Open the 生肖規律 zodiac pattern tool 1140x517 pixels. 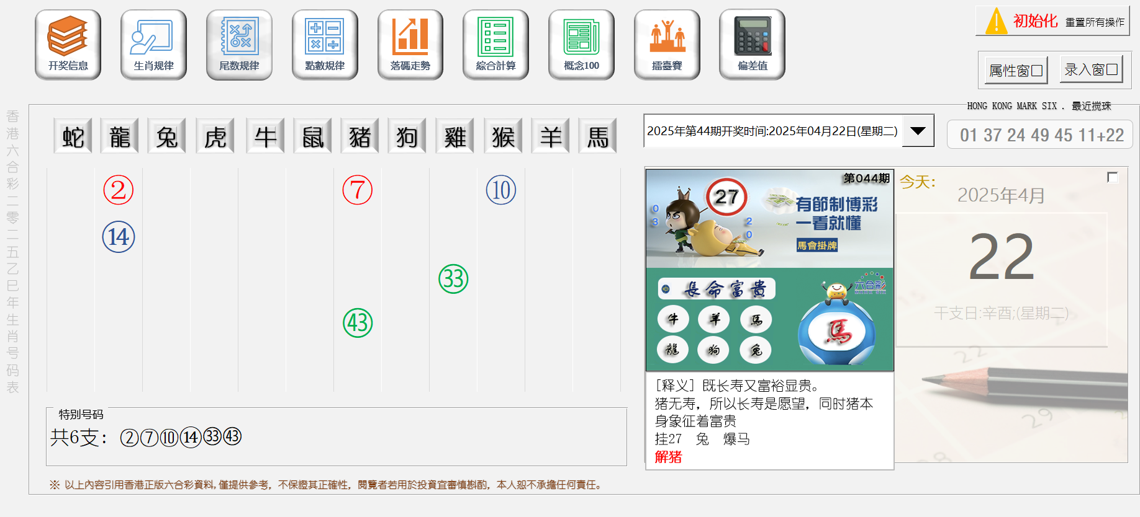coord(153,45)
